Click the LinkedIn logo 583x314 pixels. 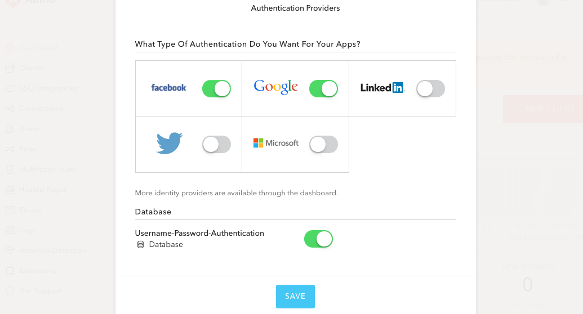382,88
